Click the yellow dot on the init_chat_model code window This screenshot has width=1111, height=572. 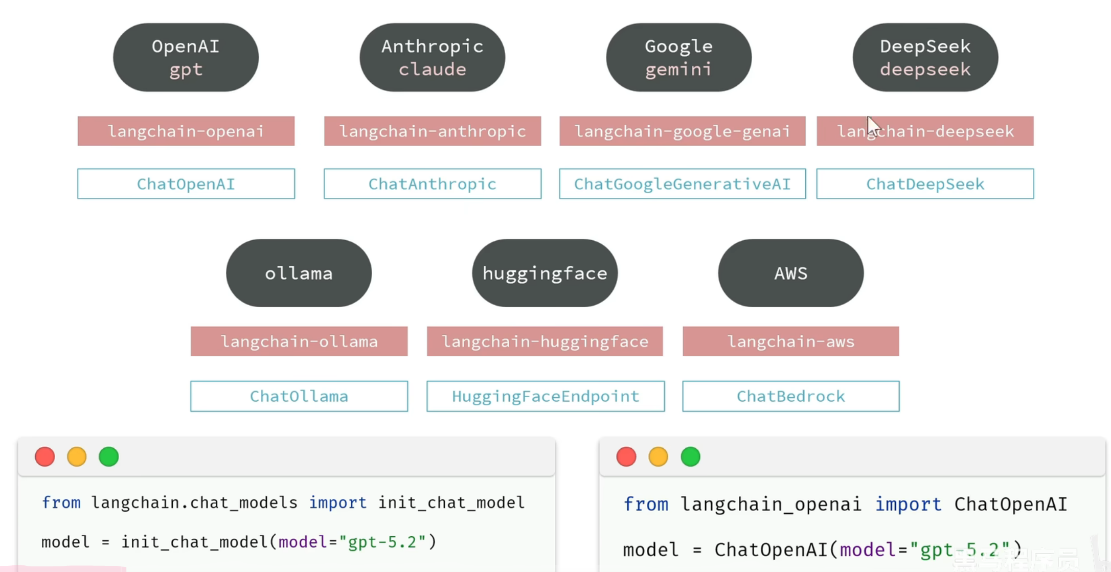pos(77,456)
